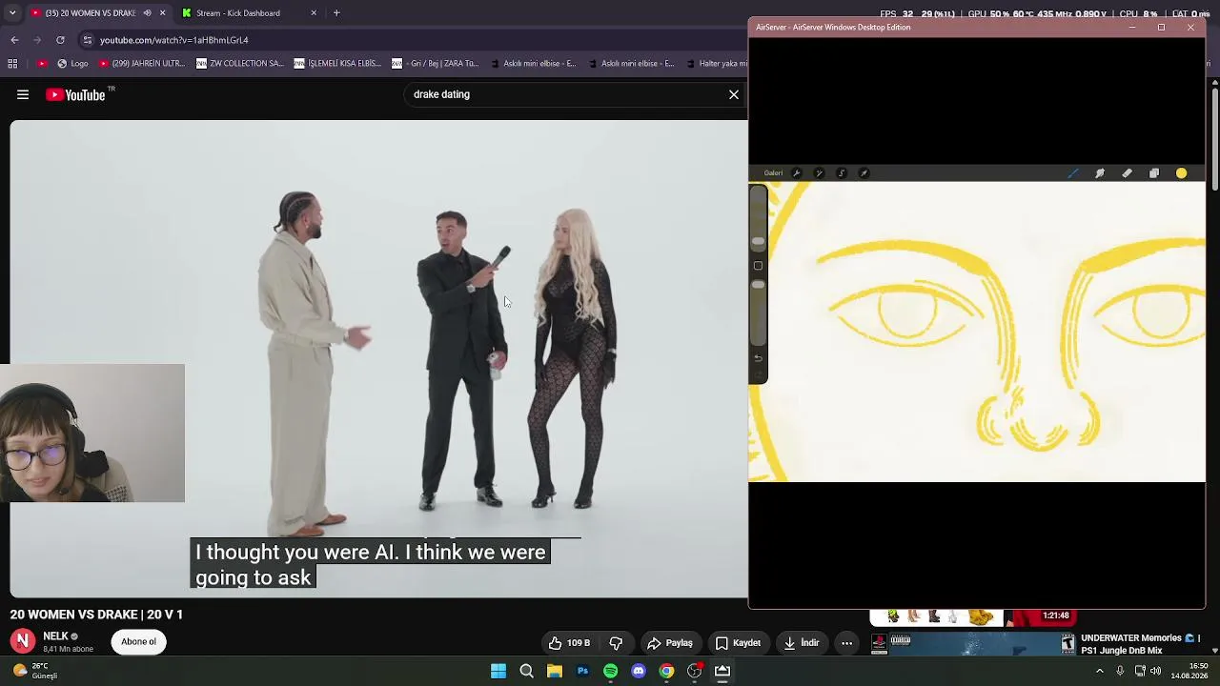Click the brush opacity slider handle
This screenshot has width=1220, height=686.
tap(759, 285)
